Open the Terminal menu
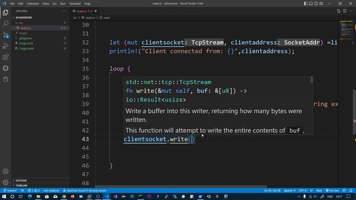 (x=75, y=4)
